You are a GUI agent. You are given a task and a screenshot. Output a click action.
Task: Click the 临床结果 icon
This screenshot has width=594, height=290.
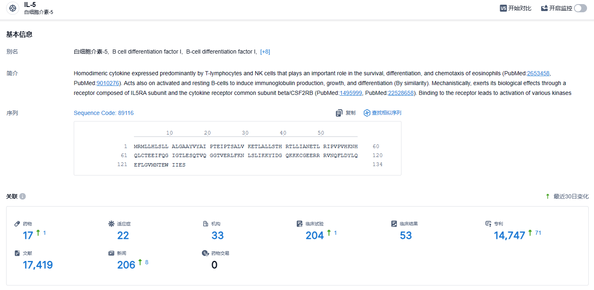[394, 224]
